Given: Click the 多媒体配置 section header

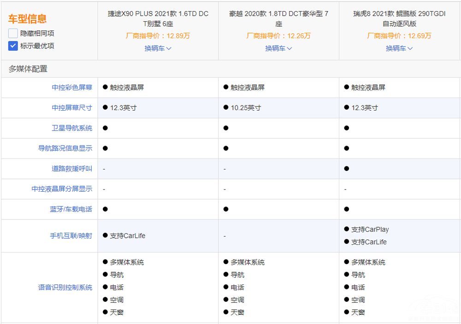Looking at the screenshot, I should point(28,69).
